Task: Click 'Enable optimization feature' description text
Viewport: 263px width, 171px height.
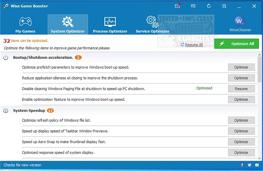Action: click(x=74, y=99)
